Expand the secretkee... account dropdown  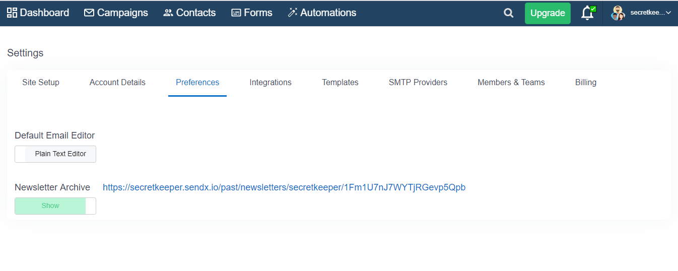point(651,13)
